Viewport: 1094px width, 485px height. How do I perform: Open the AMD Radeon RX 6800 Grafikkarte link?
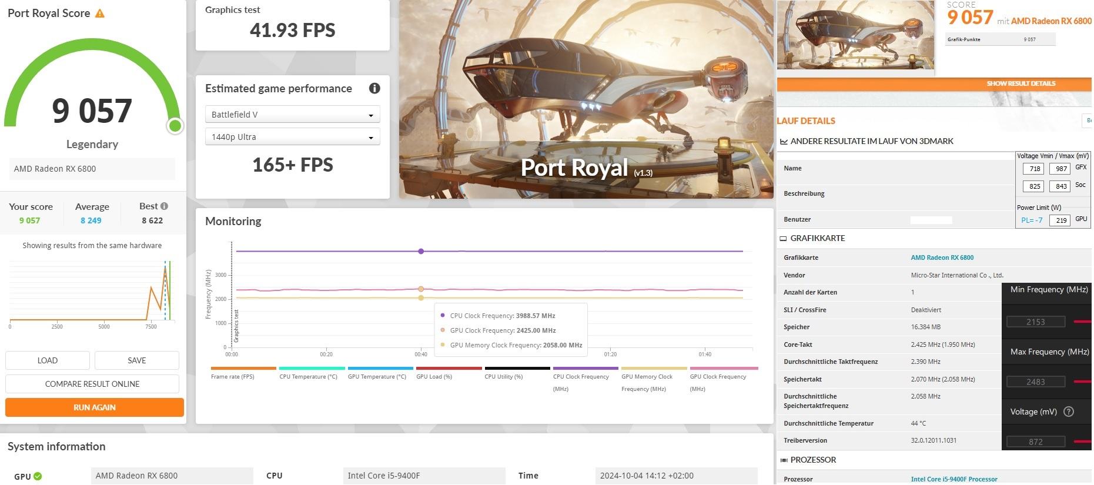(x=942, y=257)
